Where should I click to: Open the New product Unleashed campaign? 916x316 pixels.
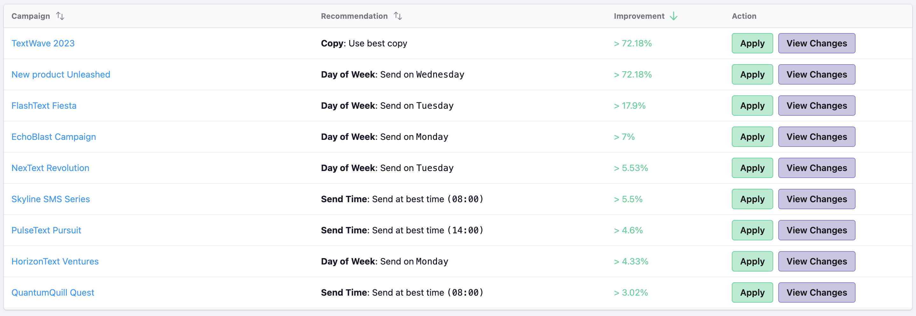(61, 75)
